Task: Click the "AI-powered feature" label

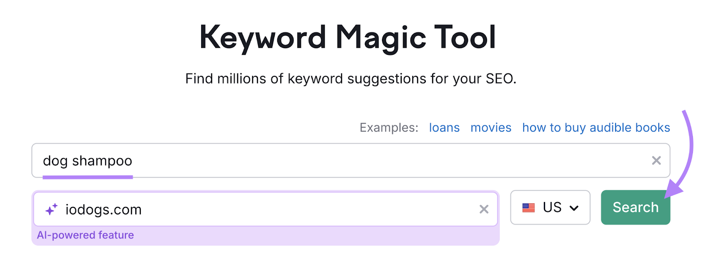Action: (86, 235)
